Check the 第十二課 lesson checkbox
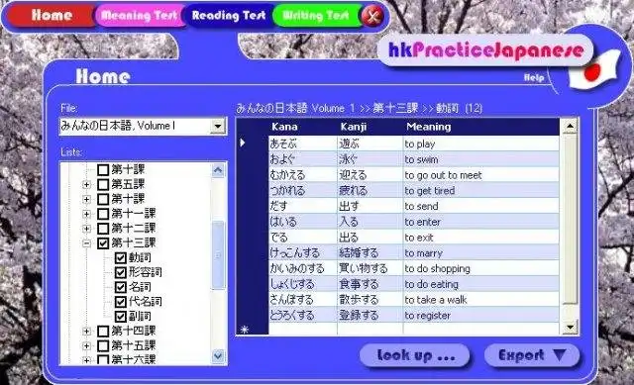Image resolution: width=634 pixels, height=385 pixels. tap(103, 229)
